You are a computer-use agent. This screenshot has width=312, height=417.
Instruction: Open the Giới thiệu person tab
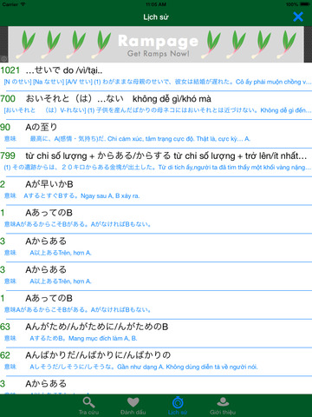[x=223, y=406]
